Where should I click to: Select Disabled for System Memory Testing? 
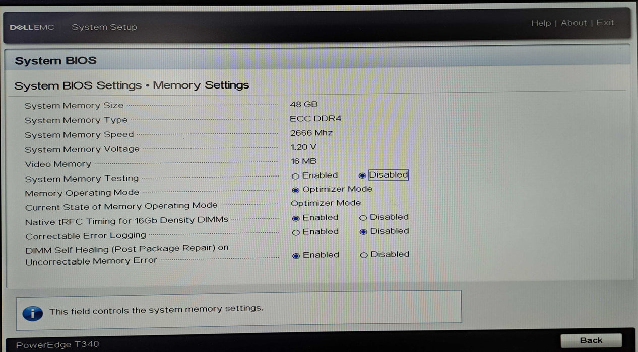pos(362,175)
